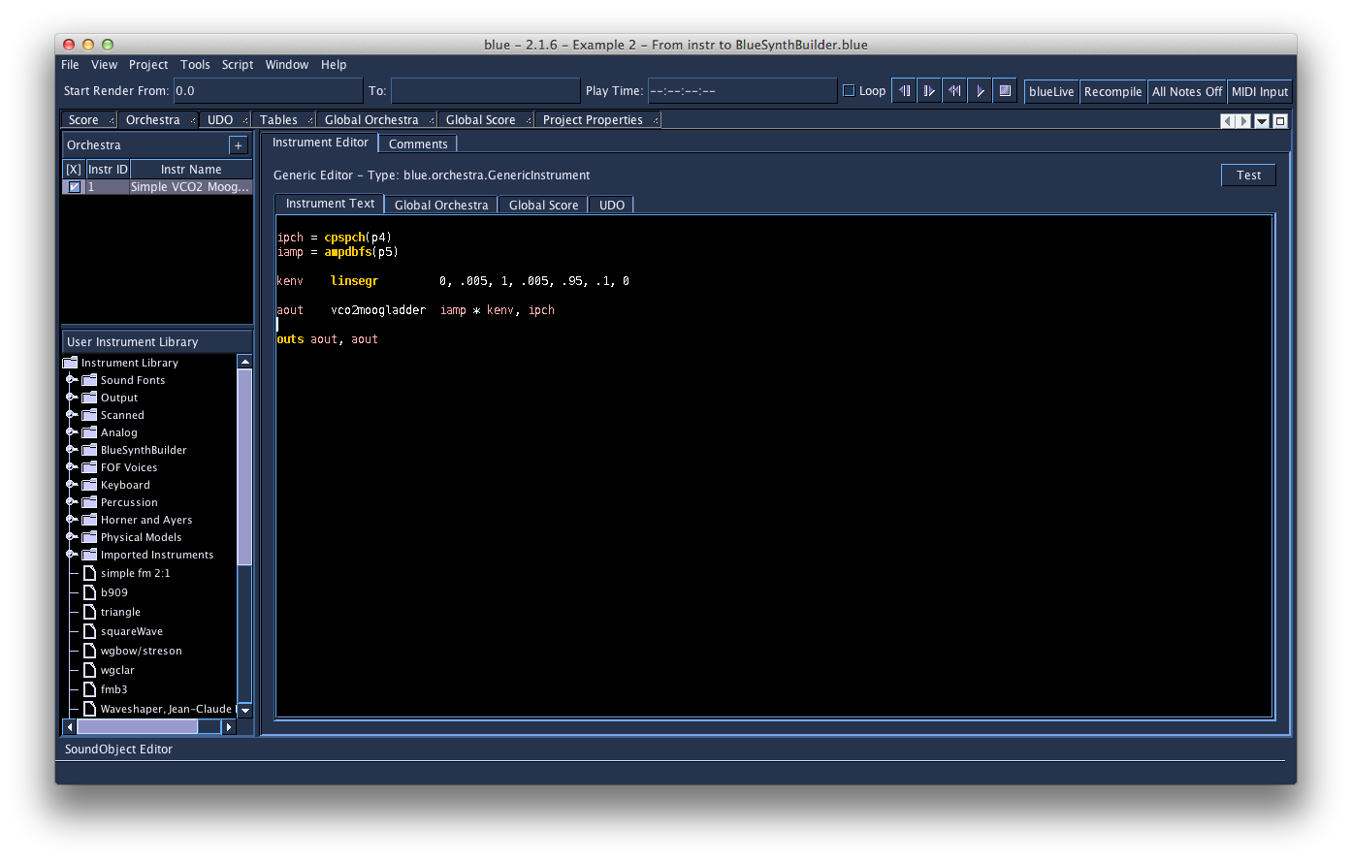This screenshot has width=1352, height=861.
Task: Open the tab list dropdown arrow
Action: [1262, 121]
